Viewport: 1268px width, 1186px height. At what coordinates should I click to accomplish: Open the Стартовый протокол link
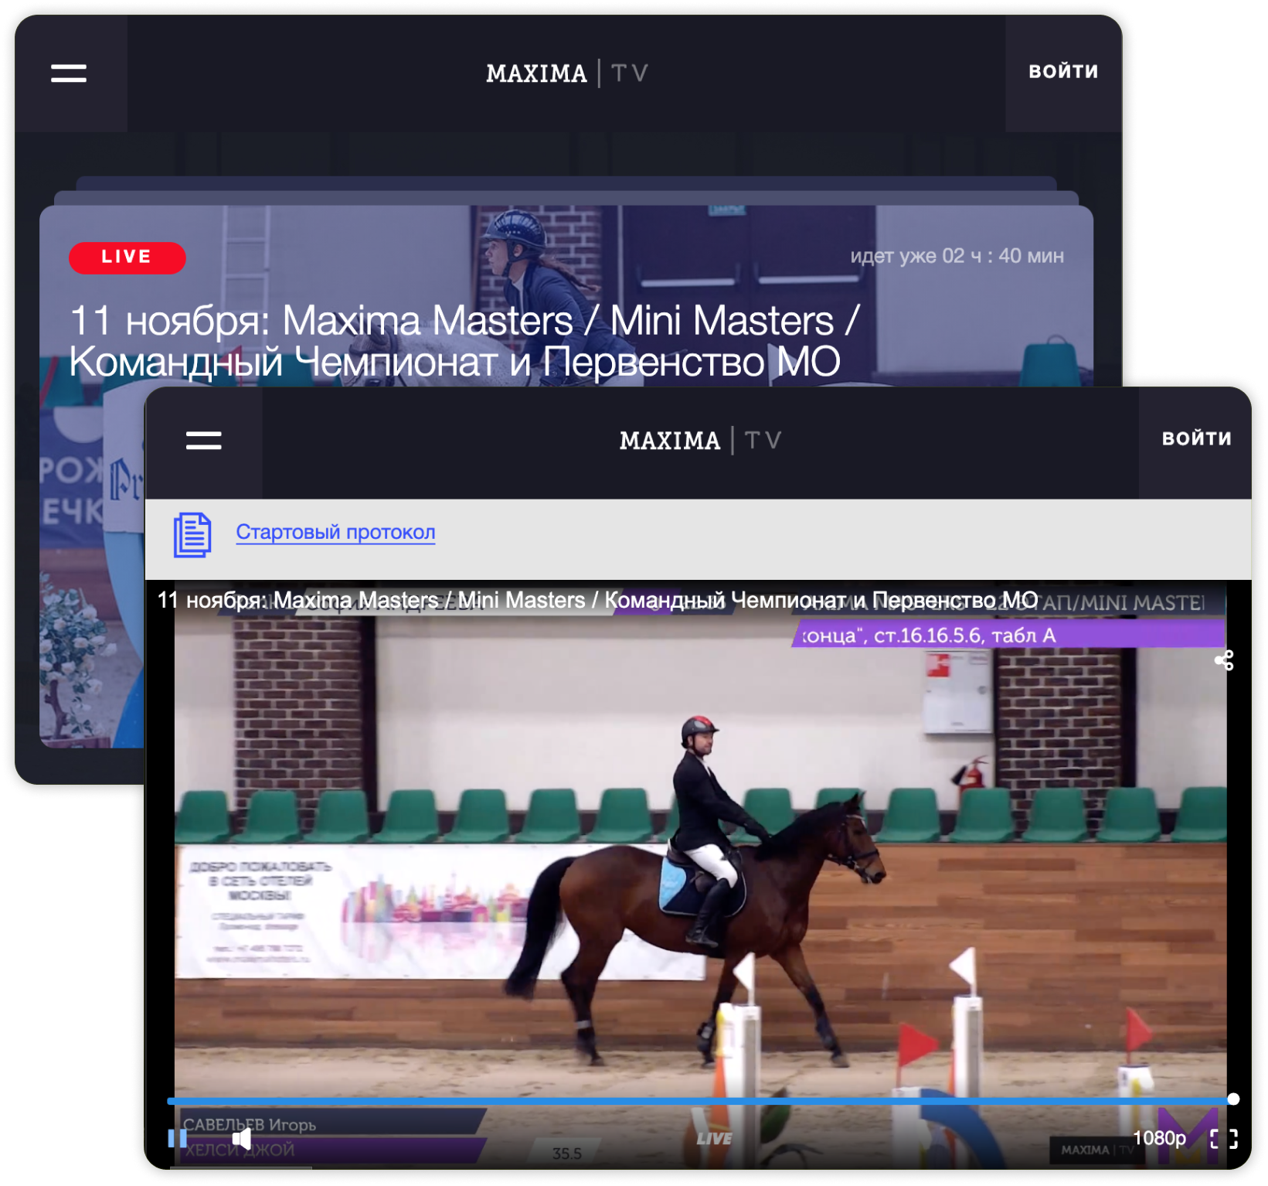click(x=335, y=531)
